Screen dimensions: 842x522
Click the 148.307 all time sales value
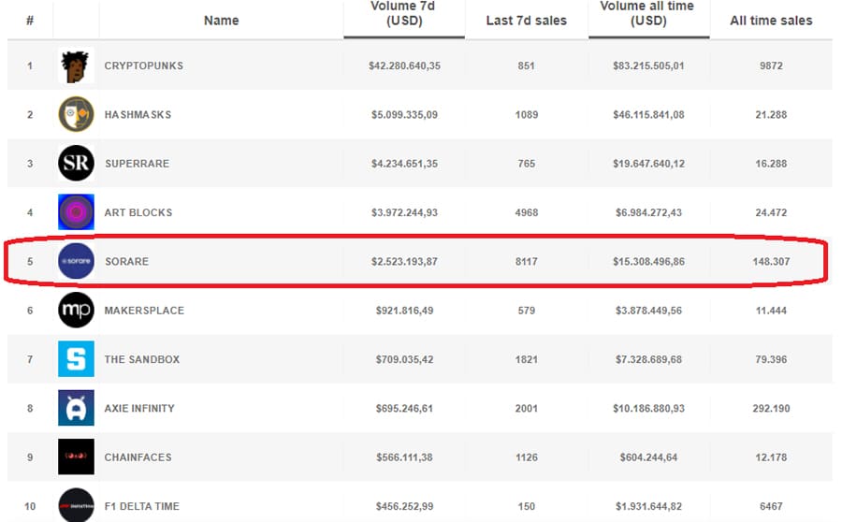(x=771, y=261)
